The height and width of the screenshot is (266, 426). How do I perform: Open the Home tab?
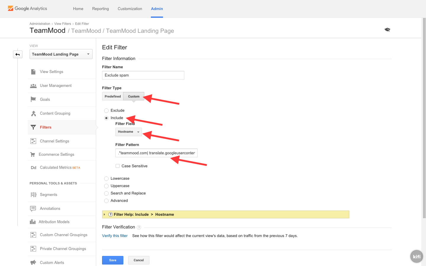pyautogui.click(x=78, y=9)
